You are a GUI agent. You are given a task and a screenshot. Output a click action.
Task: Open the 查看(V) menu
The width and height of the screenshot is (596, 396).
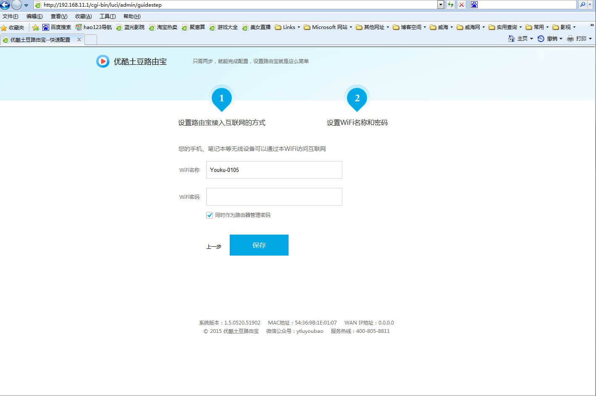tap(59, 16)
